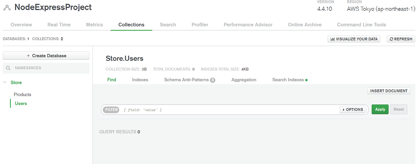Click the version value 4.4.10

(325, 9)
